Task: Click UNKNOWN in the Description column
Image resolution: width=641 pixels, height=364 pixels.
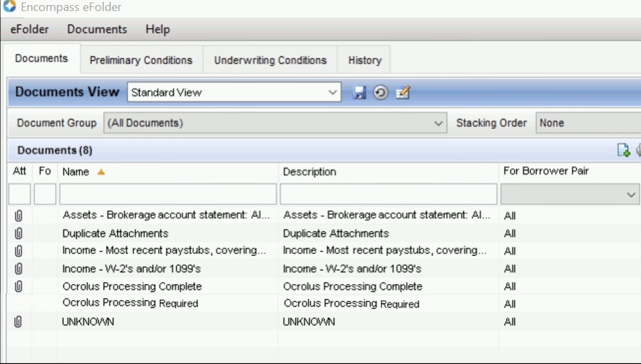Action: pyautogui.click(x=309, y=322)
